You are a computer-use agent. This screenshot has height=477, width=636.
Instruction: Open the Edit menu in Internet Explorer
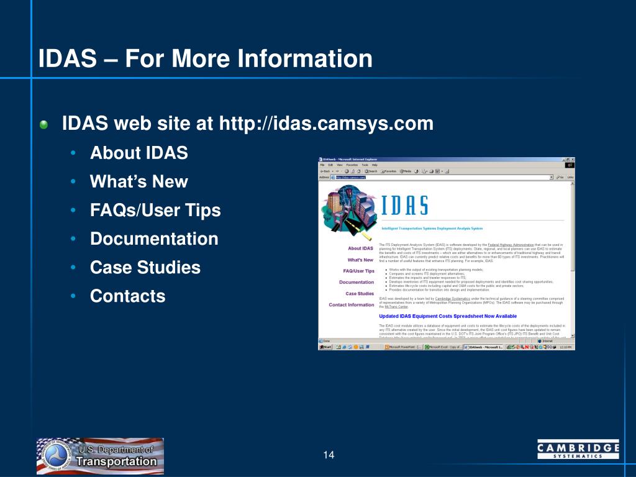(330, 165)
